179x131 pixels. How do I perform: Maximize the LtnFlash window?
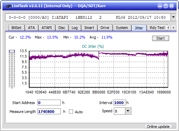pos(166,6)
